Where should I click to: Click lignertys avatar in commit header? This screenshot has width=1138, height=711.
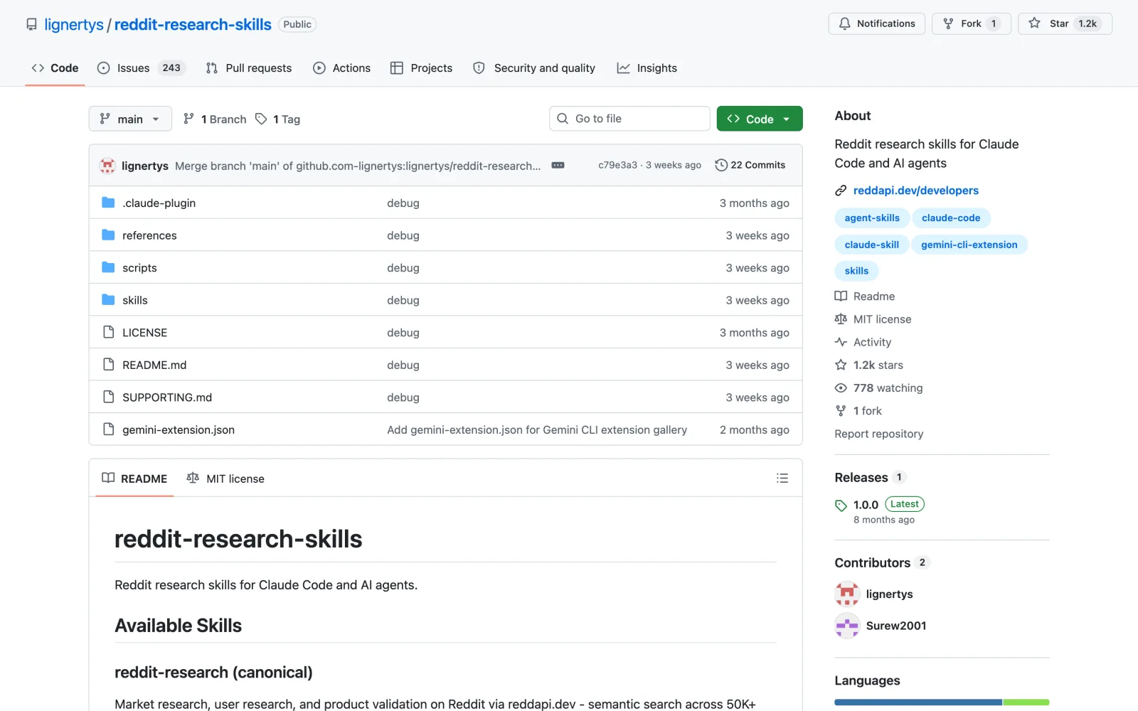pos(107,166)
